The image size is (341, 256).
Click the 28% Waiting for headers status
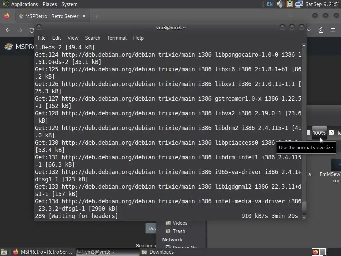click(76, 216)
